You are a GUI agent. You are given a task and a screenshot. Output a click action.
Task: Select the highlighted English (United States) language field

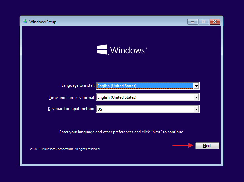click(x=144, y=86)
